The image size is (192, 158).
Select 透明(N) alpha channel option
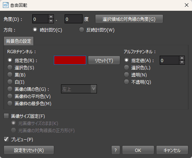click(135, 75)
